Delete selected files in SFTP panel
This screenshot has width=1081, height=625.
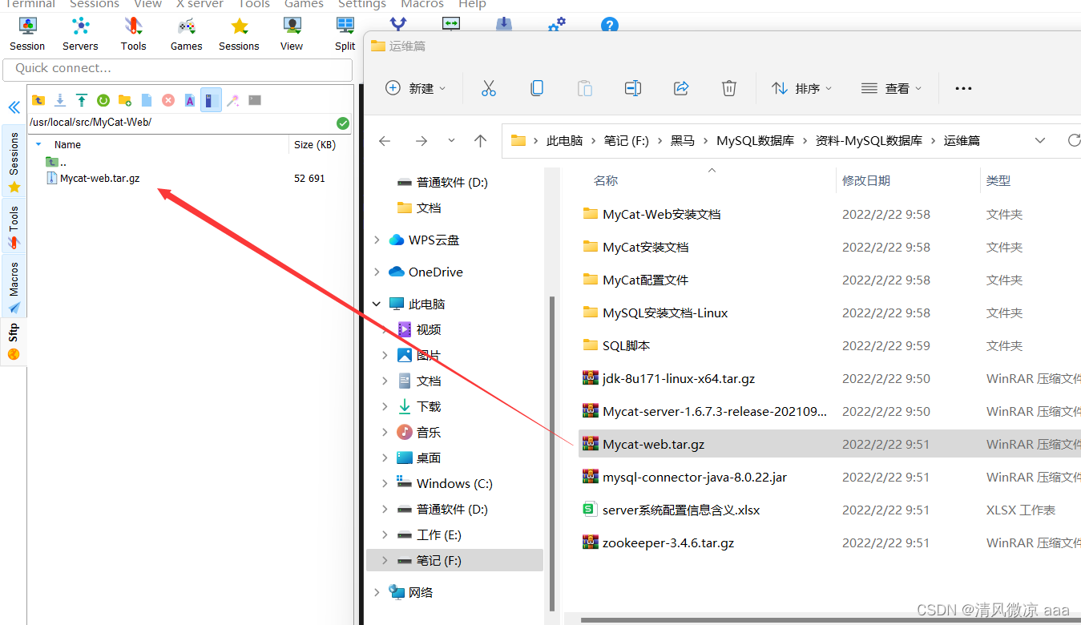point(168,100)
